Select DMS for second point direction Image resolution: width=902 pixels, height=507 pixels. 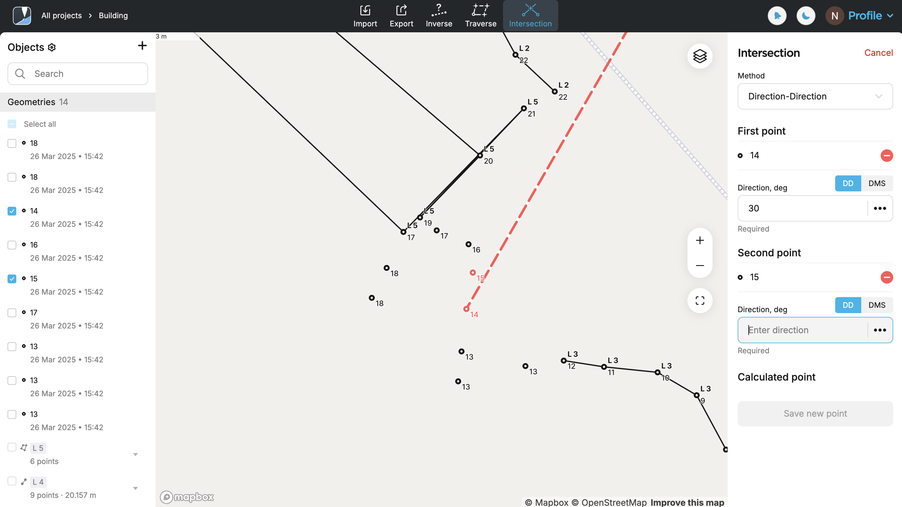tap(877, 305)
